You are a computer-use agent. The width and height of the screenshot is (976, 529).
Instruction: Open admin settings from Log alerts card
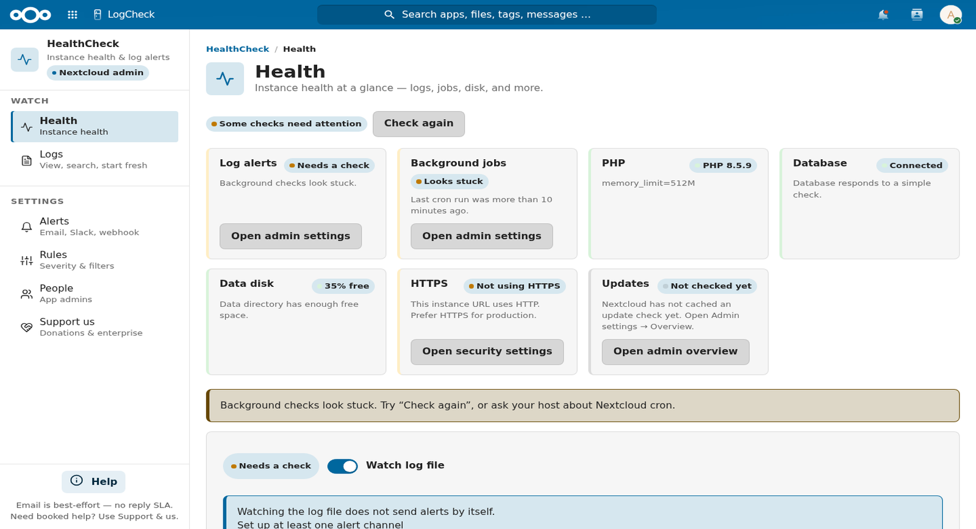point(290,236)
